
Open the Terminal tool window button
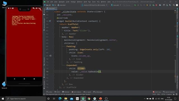[x=66, y=92]
